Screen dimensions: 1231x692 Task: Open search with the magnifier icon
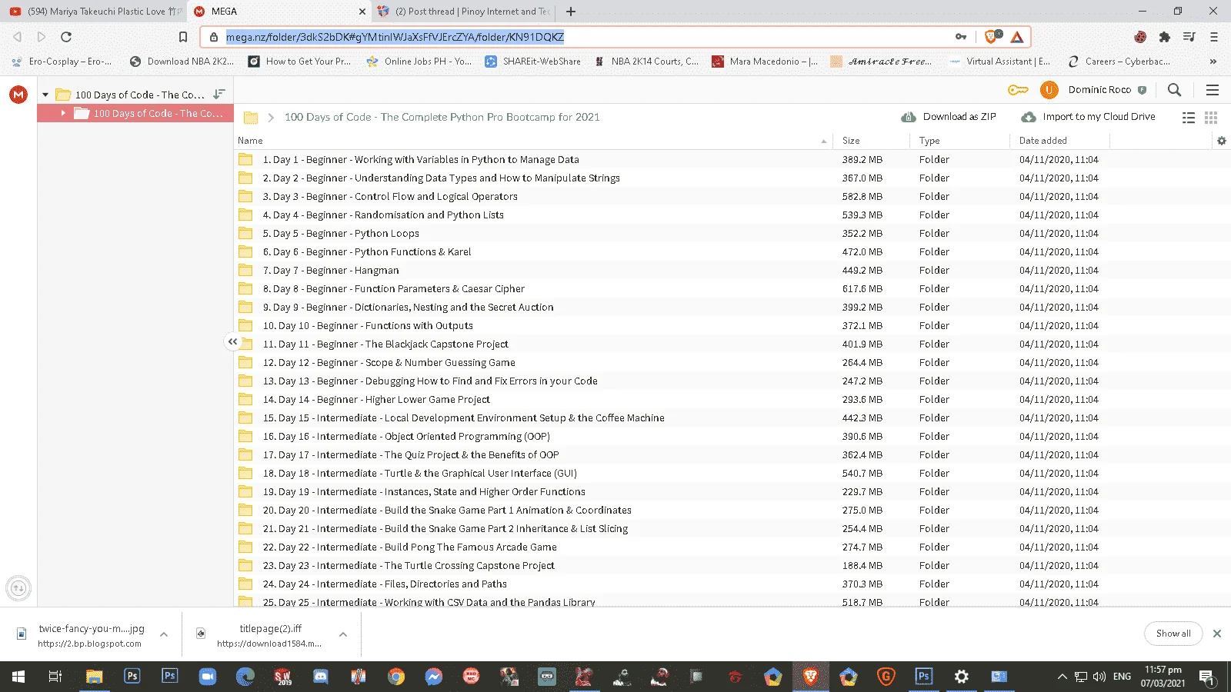point(1174,90)
